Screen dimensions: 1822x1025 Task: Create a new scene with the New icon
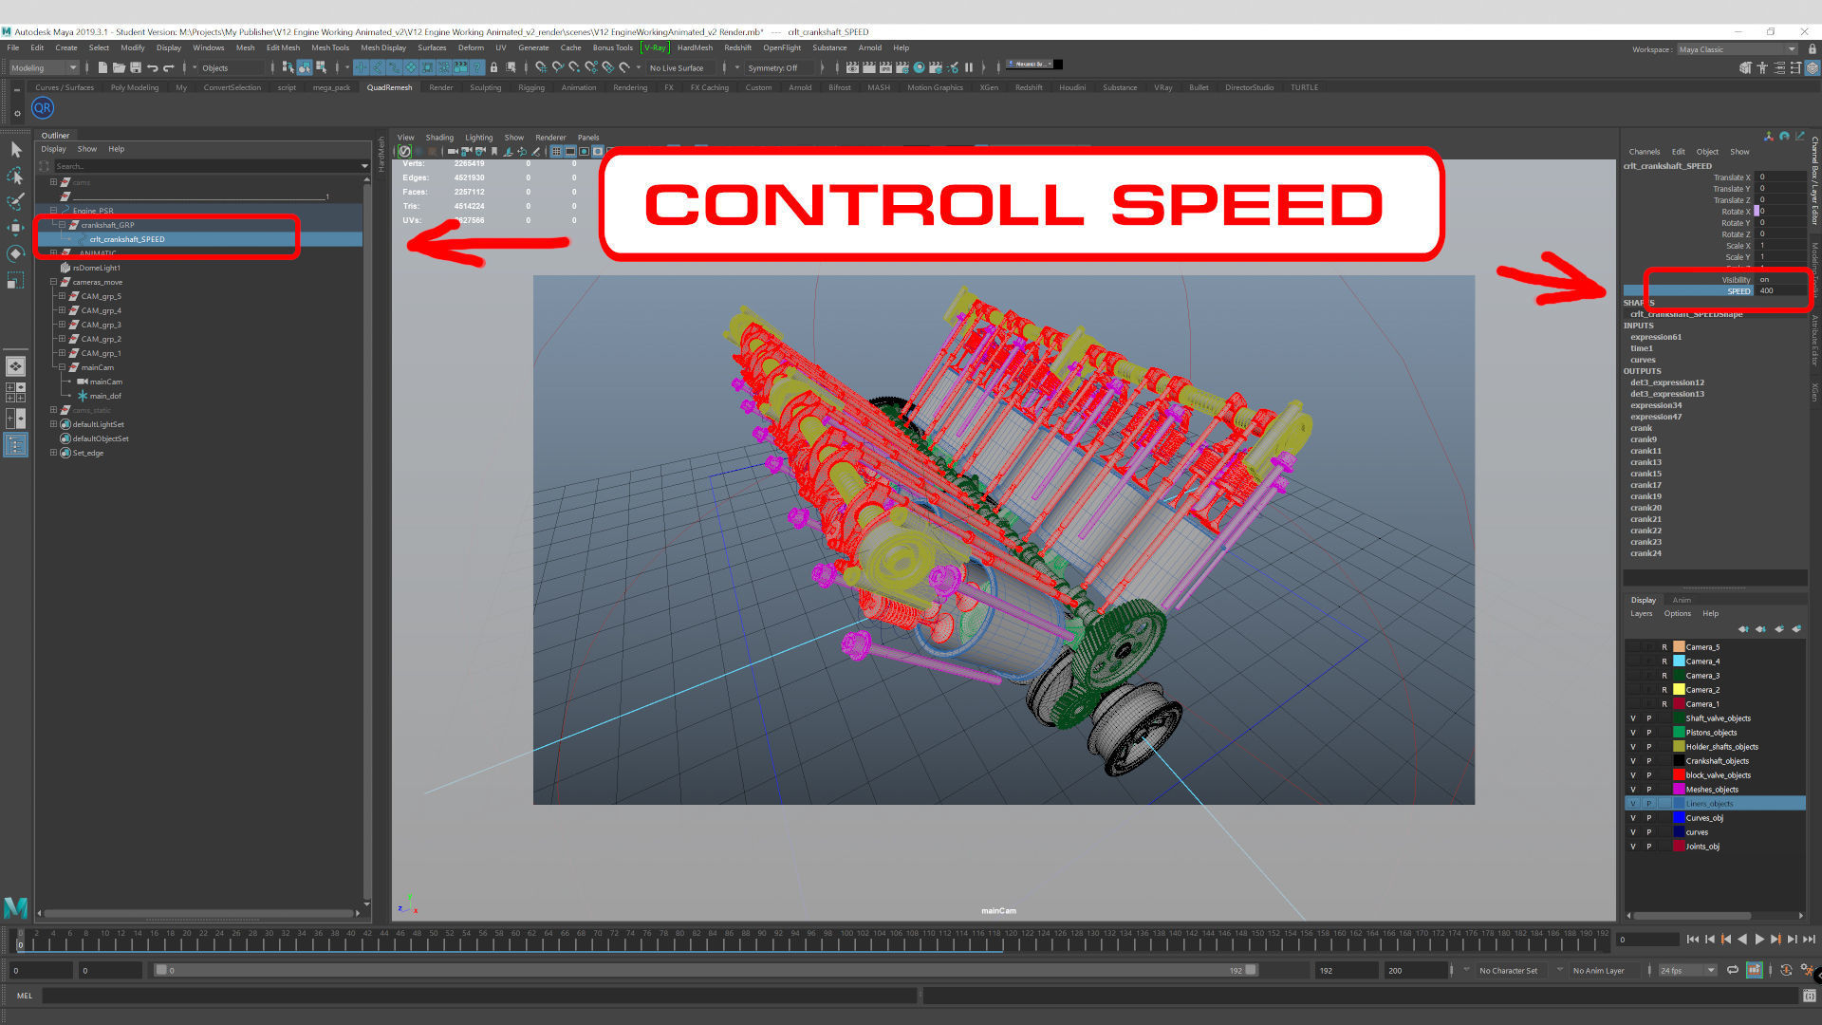(x=102, y=67)
